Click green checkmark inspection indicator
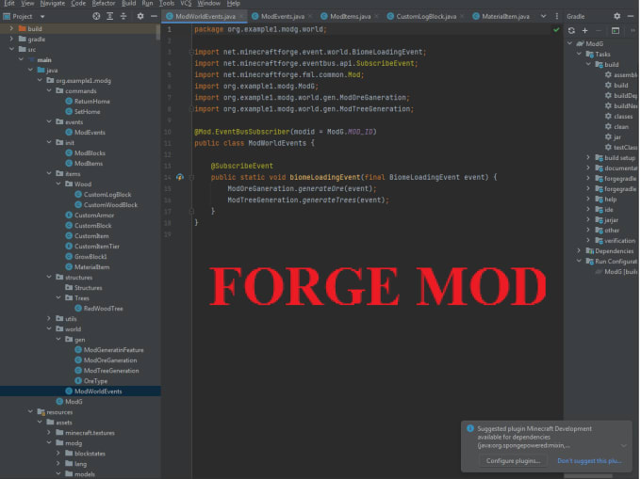The height and width of the screenshot is (479, 641). click(556, 30)
